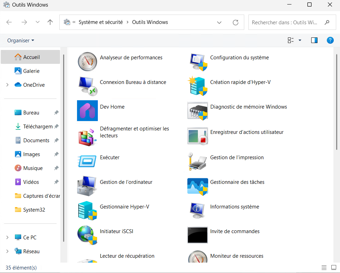Open the Gestionnaire des tâches icon

coord(197,186)
